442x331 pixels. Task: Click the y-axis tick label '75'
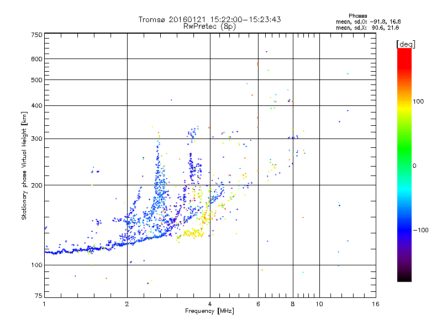39,296
